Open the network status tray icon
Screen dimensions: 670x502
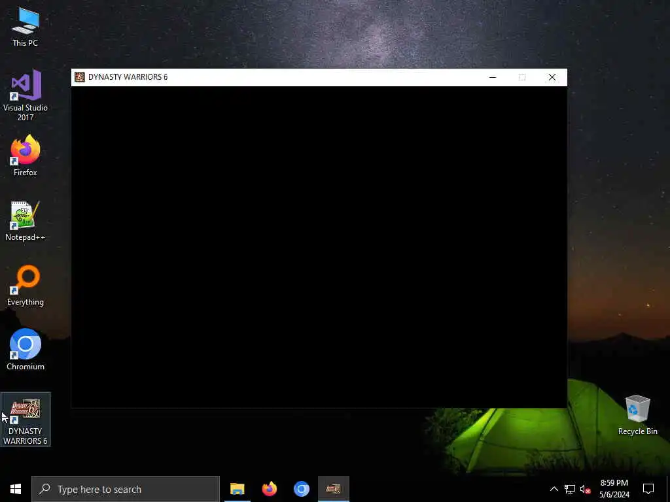coord(570,489)
